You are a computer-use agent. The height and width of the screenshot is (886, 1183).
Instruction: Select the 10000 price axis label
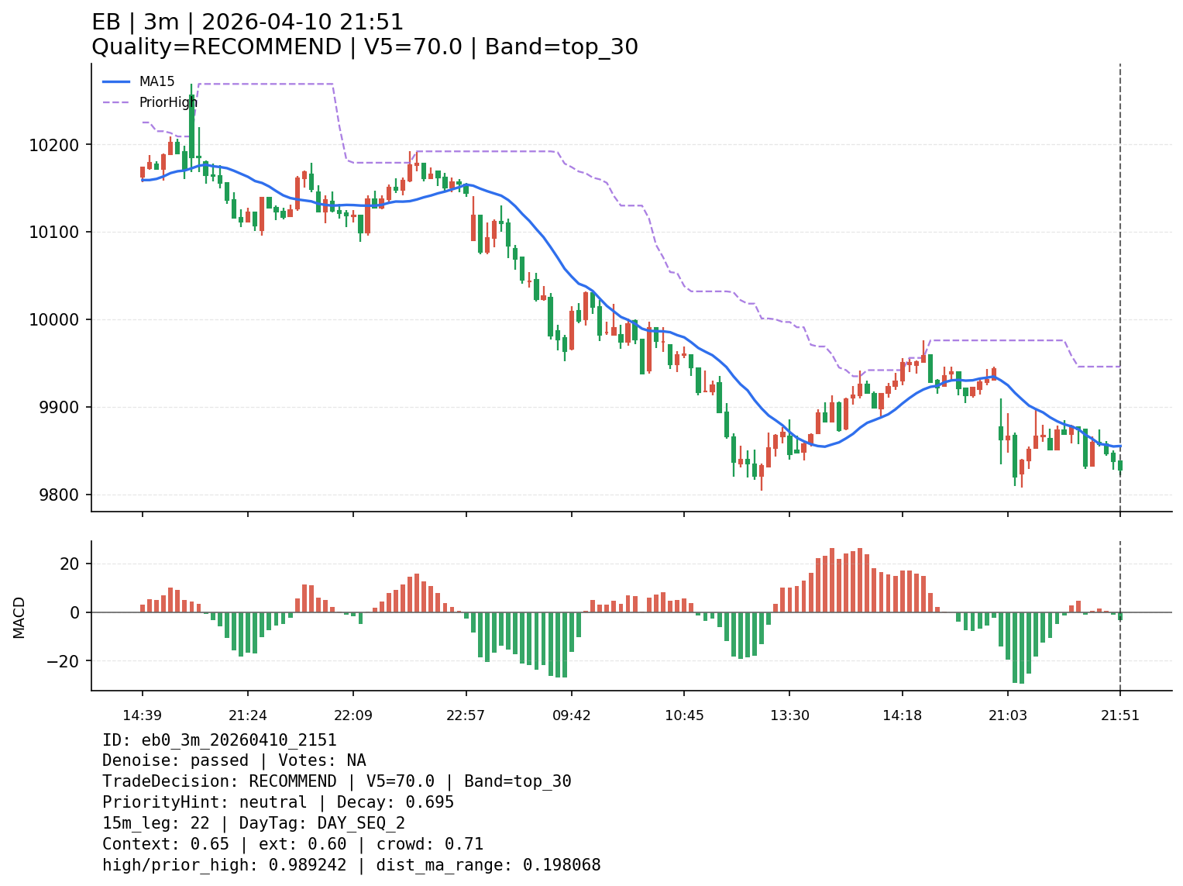point(58,320)
